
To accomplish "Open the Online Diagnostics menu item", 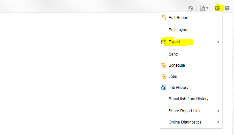I will coord(185,122).
